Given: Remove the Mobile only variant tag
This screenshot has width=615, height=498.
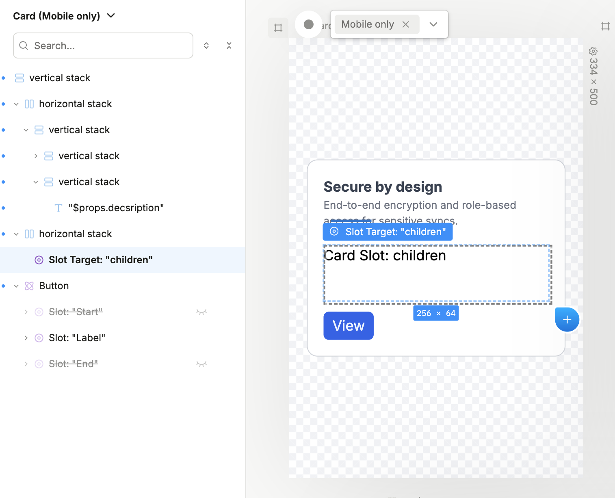Looking at the screenshot, I should click(x=405, y=24).
